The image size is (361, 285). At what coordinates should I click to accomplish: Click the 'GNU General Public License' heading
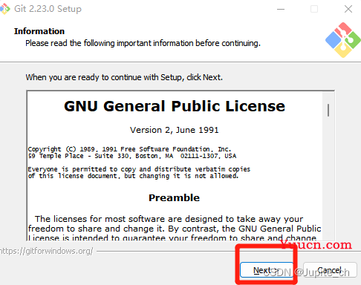click(x=175, y=106)
